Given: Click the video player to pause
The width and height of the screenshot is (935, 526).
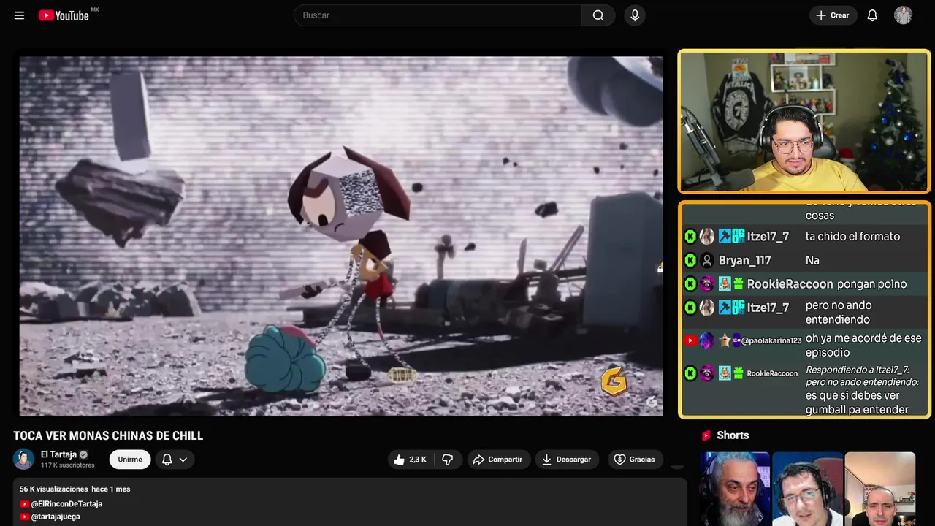Looking at the screenshot, I should pyautogui.click(x=341, y=236).
